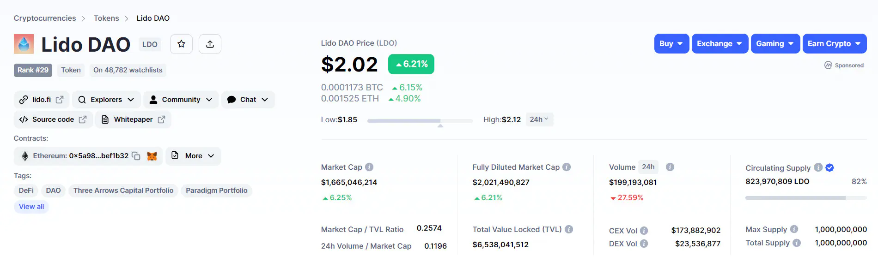Open the Community dropdown
Image resolution: width=878 pixels, height=268 pixels.
coord(181,100)
